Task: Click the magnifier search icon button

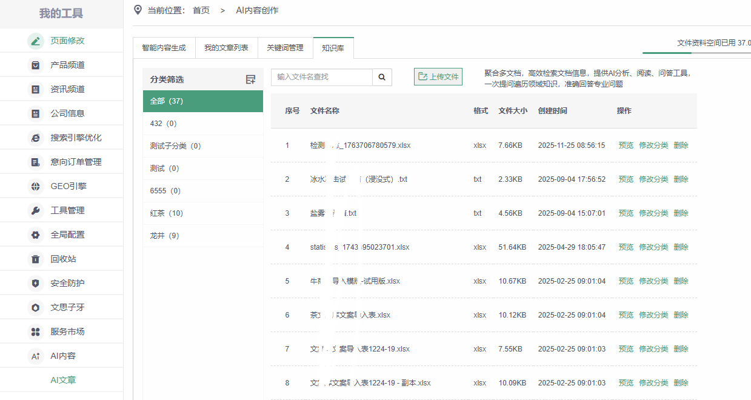Action: pos(382,77)
